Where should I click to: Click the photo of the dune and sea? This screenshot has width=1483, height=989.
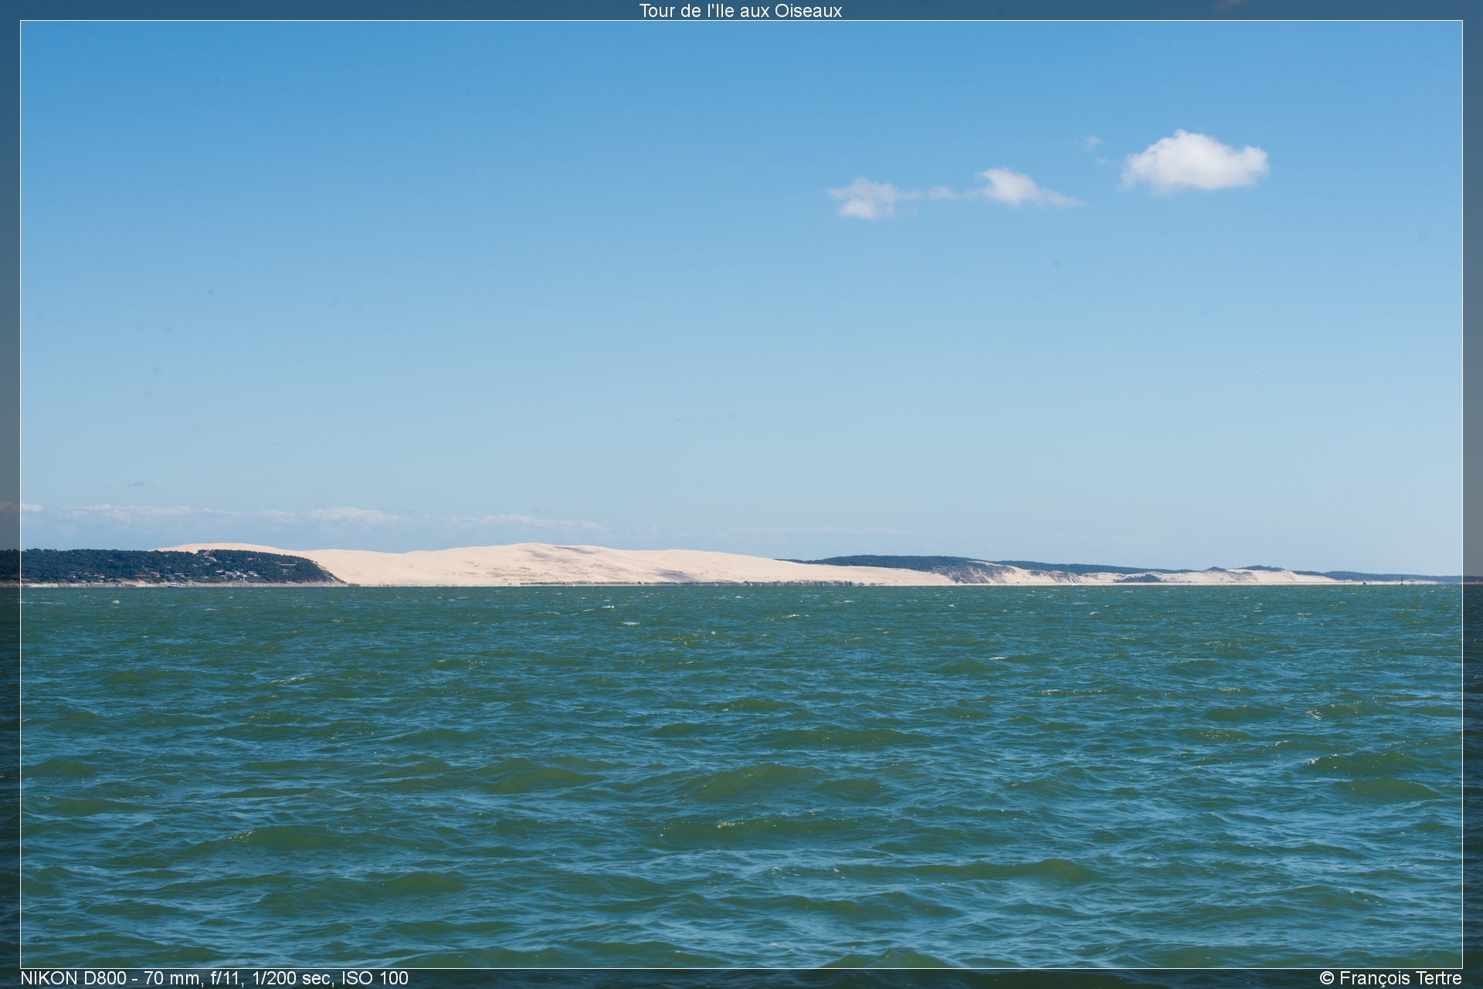coord(741,494)
